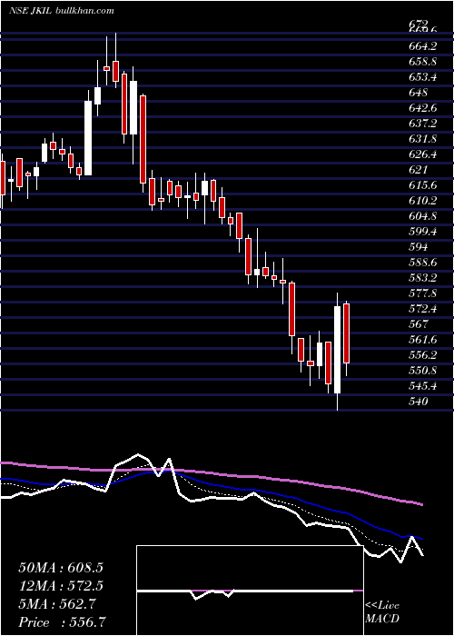Viewport: 454px width, 636px height.
Task: Click the 594 price axis label
Action: click(x=419, y=247)
